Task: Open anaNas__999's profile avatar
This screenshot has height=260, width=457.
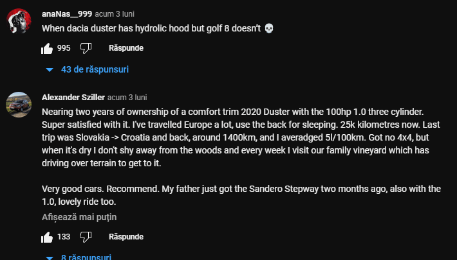Action: coord(19,22)
